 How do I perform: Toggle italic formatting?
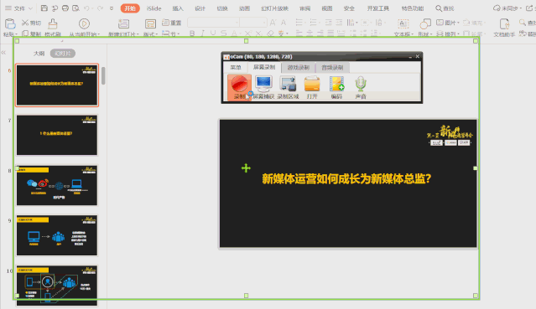203,33
